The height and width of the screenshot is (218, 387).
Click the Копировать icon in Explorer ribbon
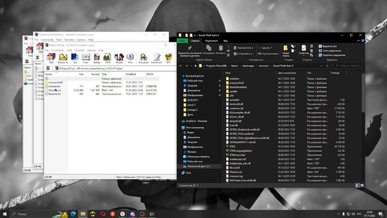[x=209, y=50]
